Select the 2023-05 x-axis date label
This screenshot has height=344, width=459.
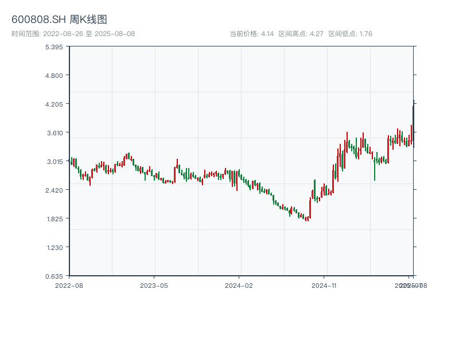(154, 285)
